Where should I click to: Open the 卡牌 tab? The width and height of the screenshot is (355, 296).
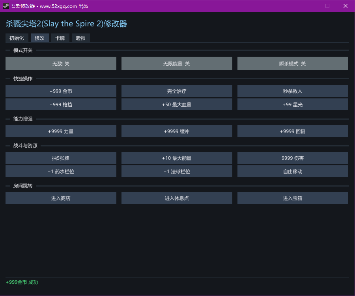(60, 38)
